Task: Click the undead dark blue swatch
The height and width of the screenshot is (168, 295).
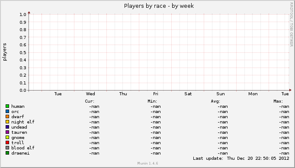Action: coord(7,127)
